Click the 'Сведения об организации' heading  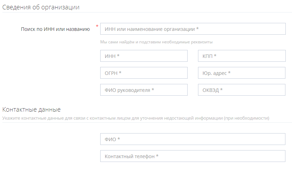coord(41,7)
